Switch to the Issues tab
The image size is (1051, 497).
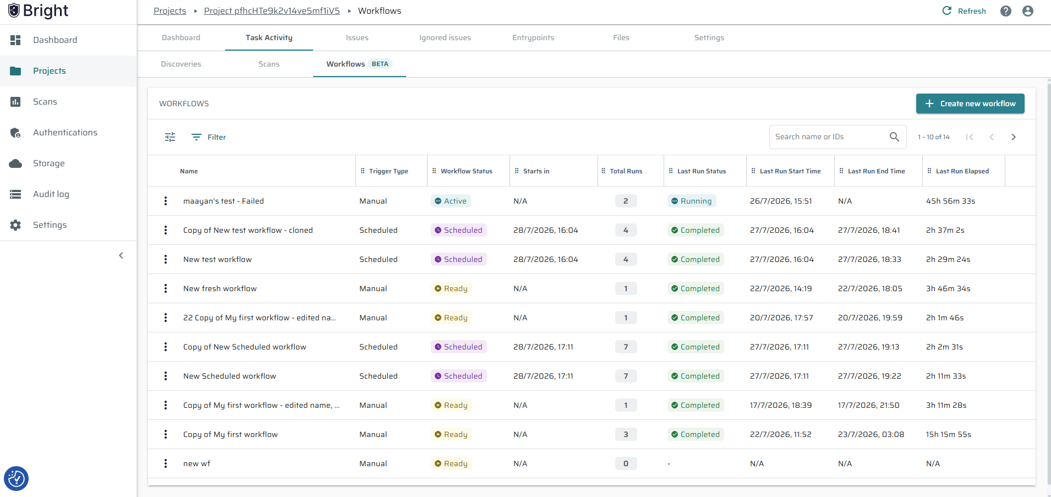pos(357,38)
